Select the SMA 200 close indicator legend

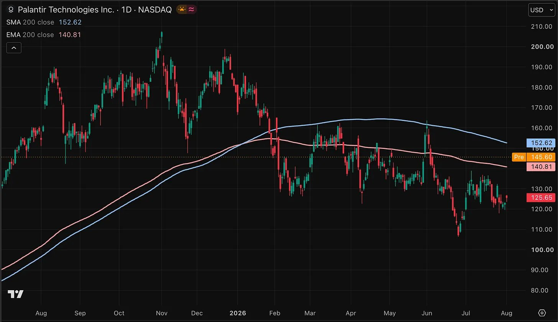pyautogui.click(x=30, y=22)
